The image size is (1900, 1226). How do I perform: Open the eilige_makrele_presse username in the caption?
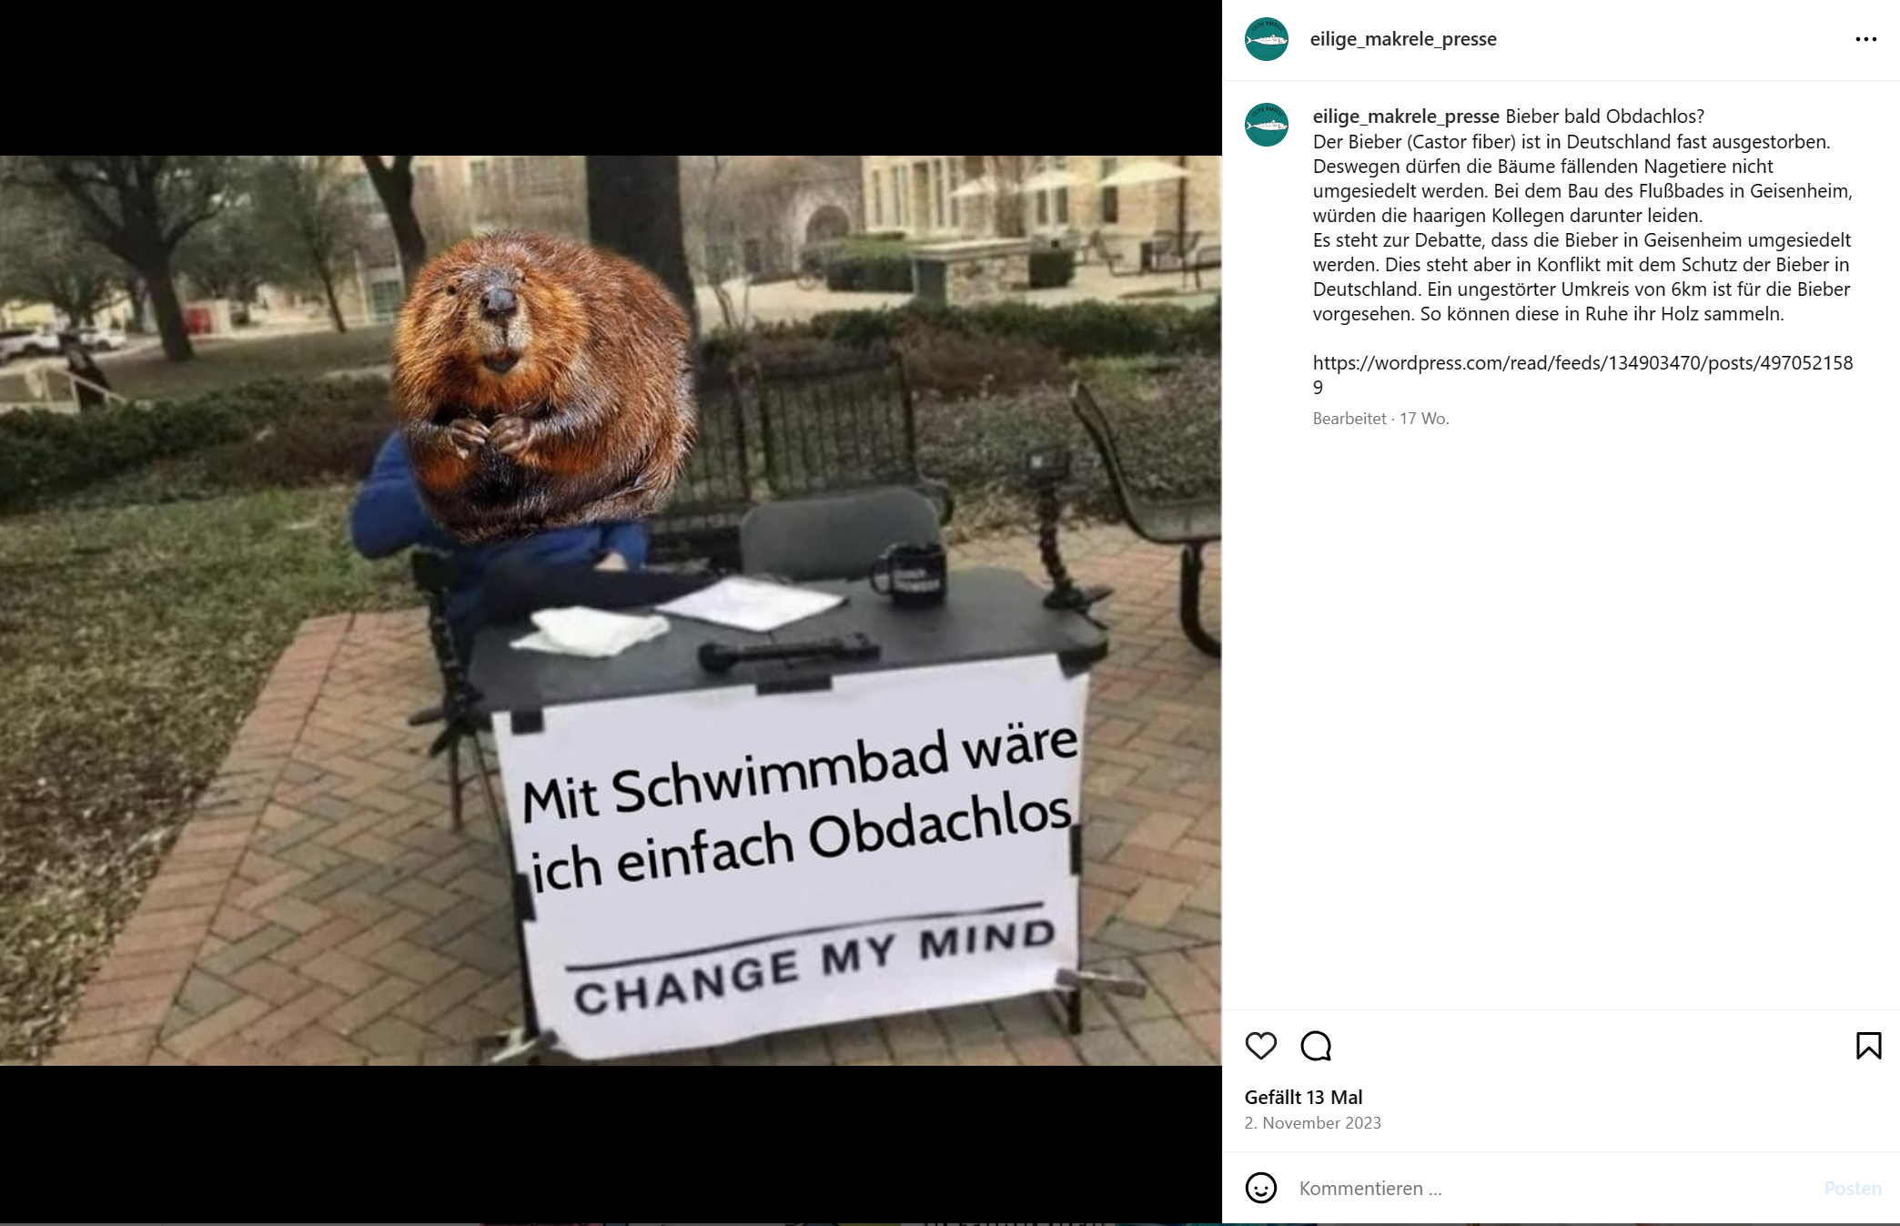(1406, 117)
